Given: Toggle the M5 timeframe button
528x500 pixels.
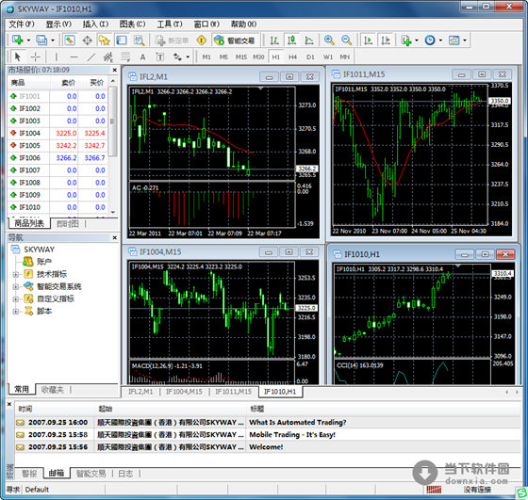Looking at the screenshot, I should coord(223,56).
